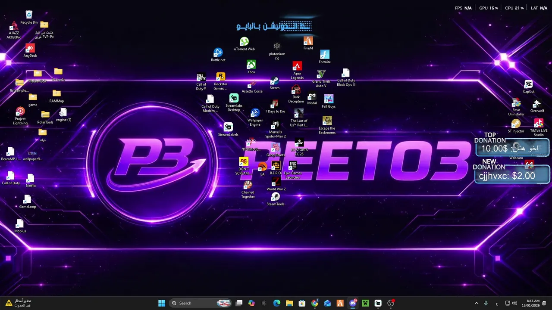This screenshot has height=310, width=552.
Task: Click the taskbar Search box
Action: 201,303
